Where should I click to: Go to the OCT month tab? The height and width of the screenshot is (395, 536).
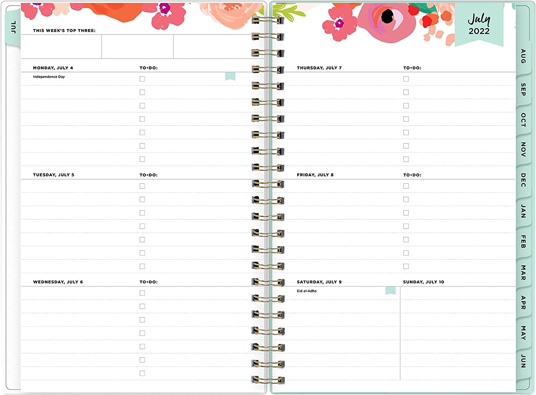point(523,120)
